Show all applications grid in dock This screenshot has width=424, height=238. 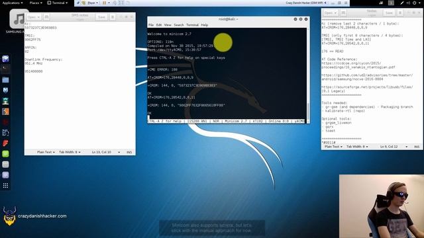click(x=5, y=186)
